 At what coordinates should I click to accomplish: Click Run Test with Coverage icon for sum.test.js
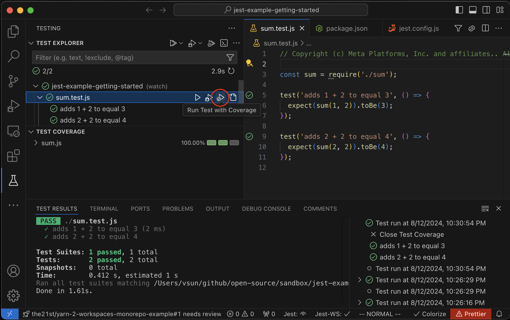tap(221, 97)
